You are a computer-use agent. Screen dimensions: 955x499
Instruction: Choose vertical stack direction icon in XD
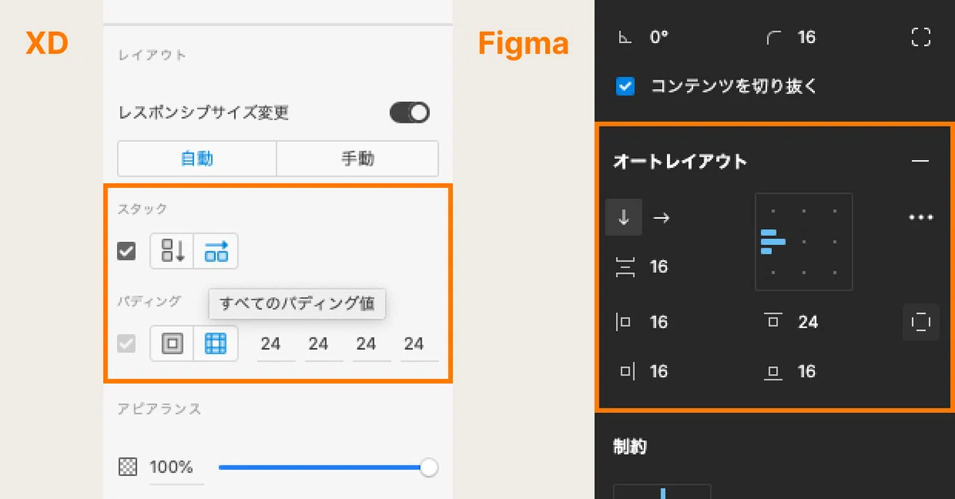pos(173,251)
